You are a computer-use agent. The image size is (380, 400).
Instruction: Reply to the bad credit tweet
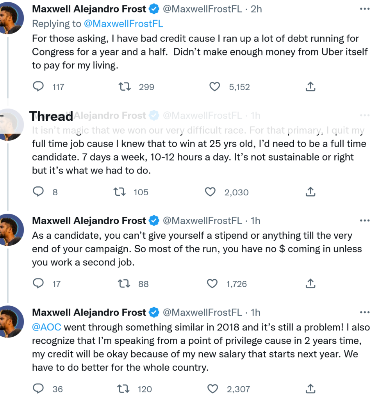pos(38,86)
